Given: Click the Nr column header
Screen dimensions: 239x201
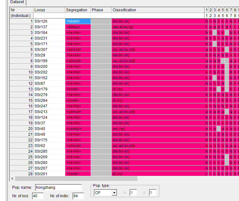Looking at the screenshot, I should [x=22, y=10].
